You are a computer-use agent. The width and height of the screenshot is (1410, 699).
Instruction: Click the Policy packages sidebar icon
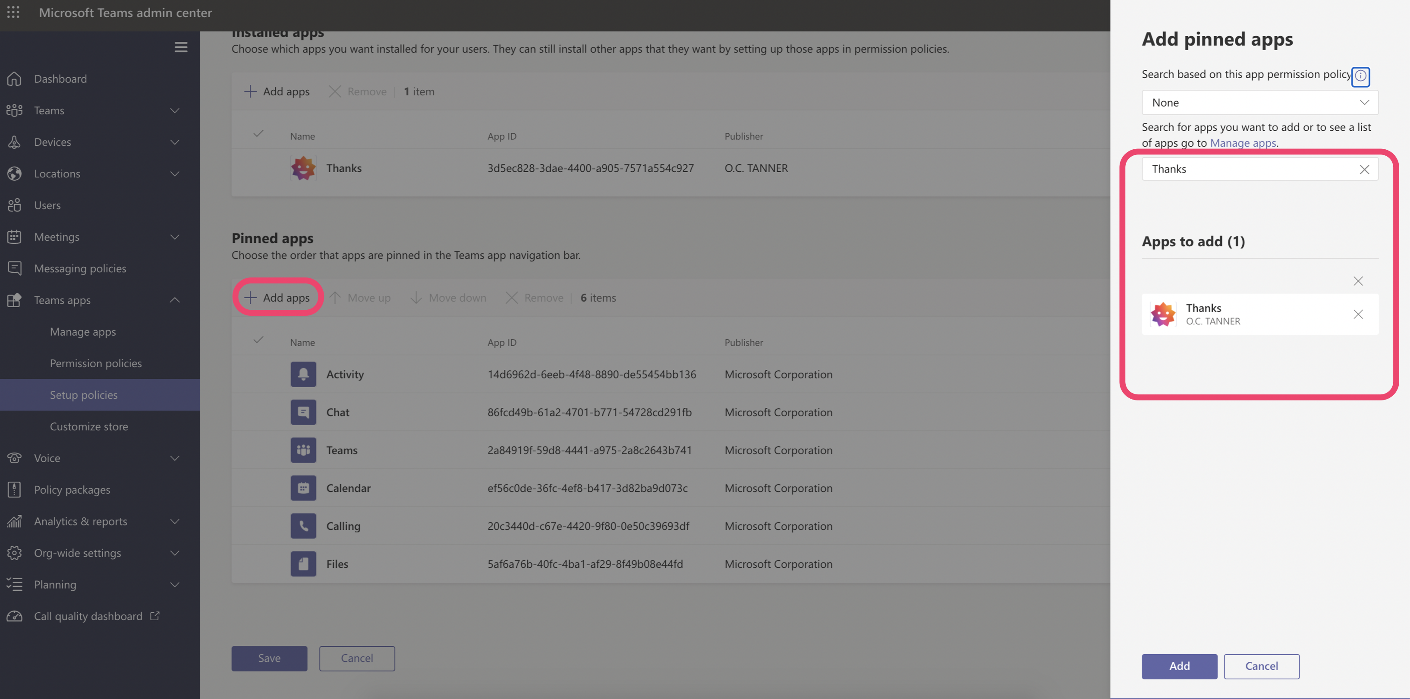click(x=14, y=489)
